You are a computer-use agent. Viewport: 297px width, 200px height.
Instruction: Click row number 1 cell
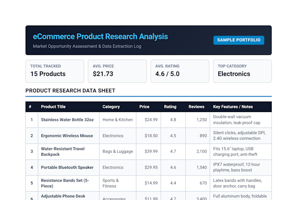coord(32,120)
